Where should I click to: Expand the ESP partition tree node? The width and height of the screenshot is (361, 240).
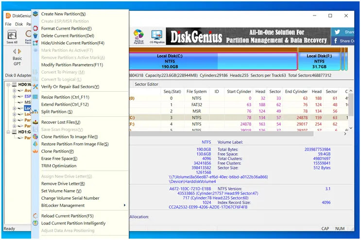[14, 96]
